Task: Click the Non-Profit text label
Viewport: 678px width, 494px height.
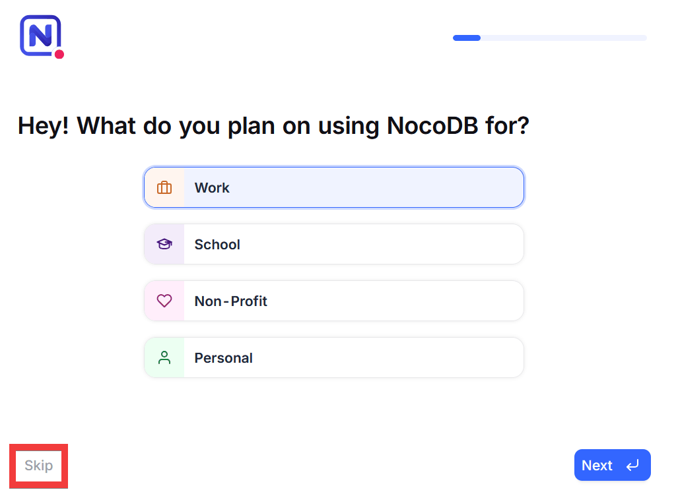Action: [x=231, y=301]
